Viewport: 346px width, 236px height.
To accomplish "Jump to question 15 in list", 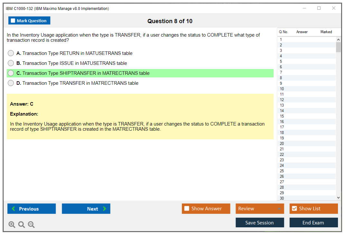I will pos(282,116).
